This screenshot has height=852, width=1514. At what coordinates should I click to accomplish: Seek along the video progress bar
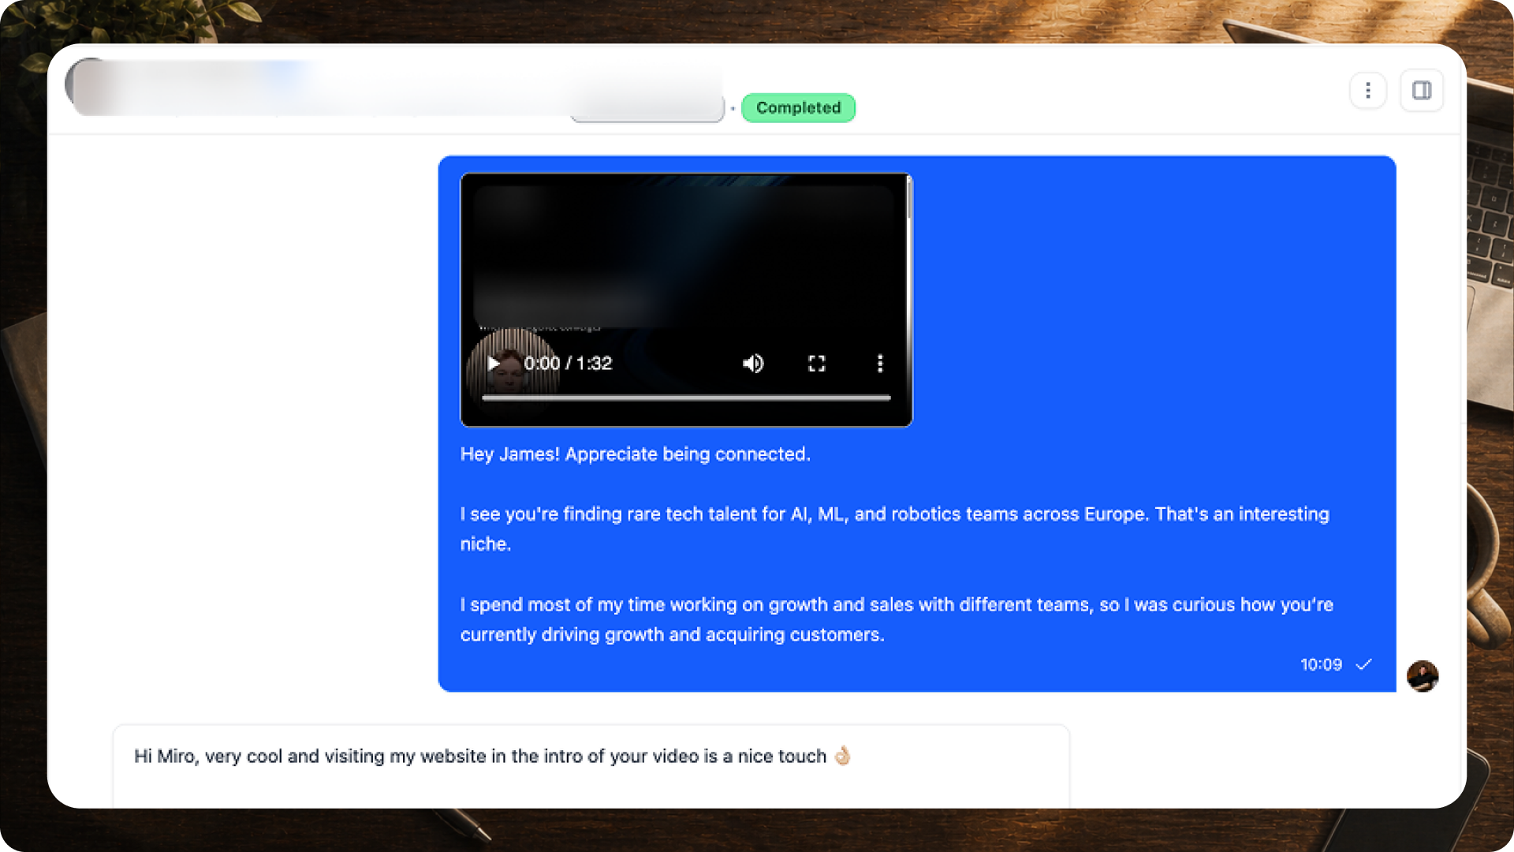[x=686, y=398]
